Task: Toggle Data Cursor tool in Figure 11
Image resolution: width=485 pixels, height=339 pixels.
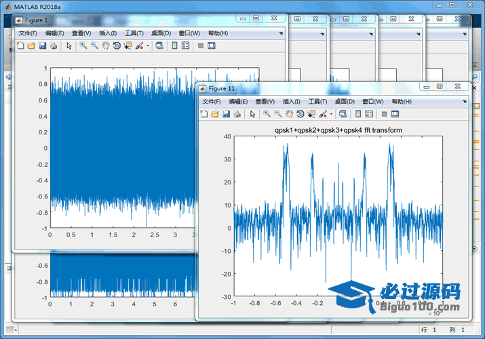Action: (311, 114)
